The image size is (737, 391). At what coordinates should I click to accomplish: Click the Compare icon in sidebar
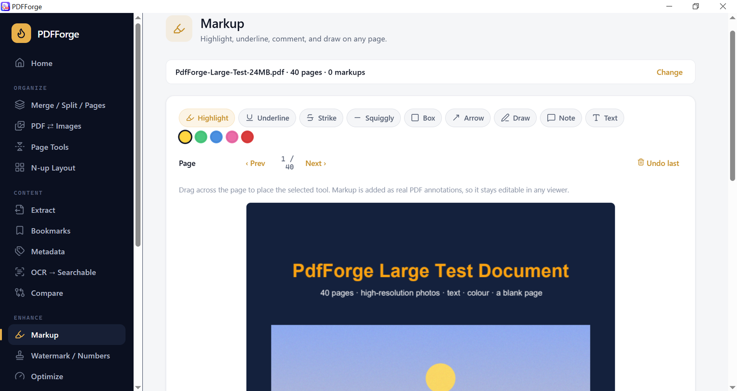[20, 293]
